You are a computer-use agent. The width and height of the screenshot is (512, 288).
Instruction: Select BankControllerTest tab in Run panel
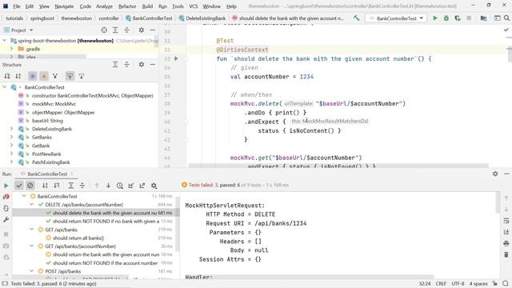point(47,174)
